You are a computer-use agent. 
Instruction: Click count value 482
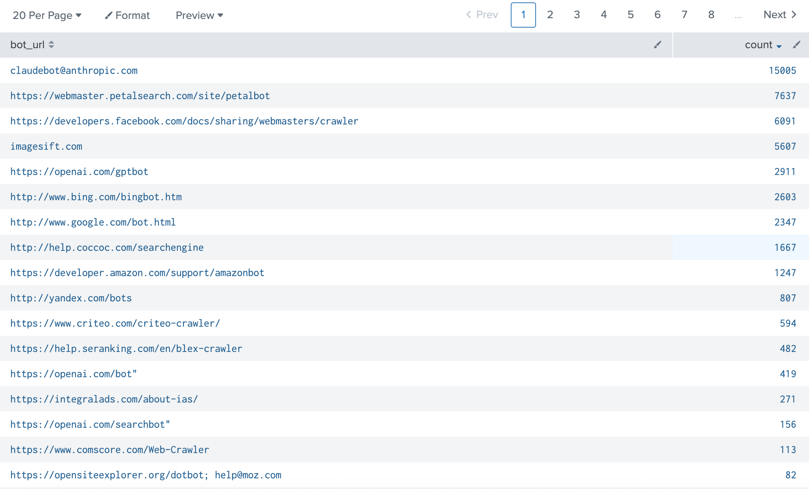click(788, 348)
